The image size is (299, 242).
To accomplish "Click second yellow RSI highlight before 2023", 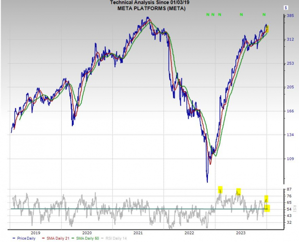I will click(238, 191).
